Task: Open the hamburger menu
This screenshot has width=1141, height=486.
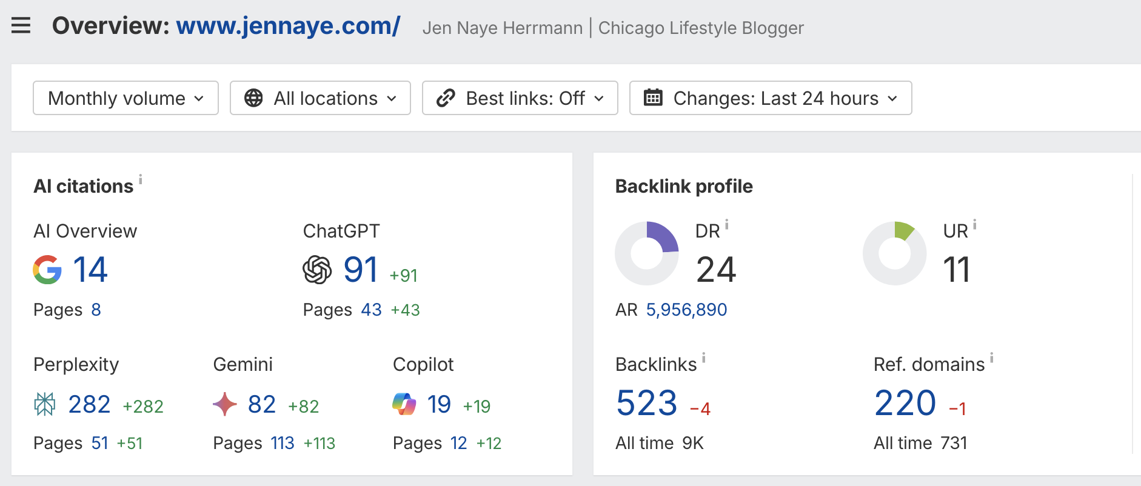Action: click(x=21, y=25)
